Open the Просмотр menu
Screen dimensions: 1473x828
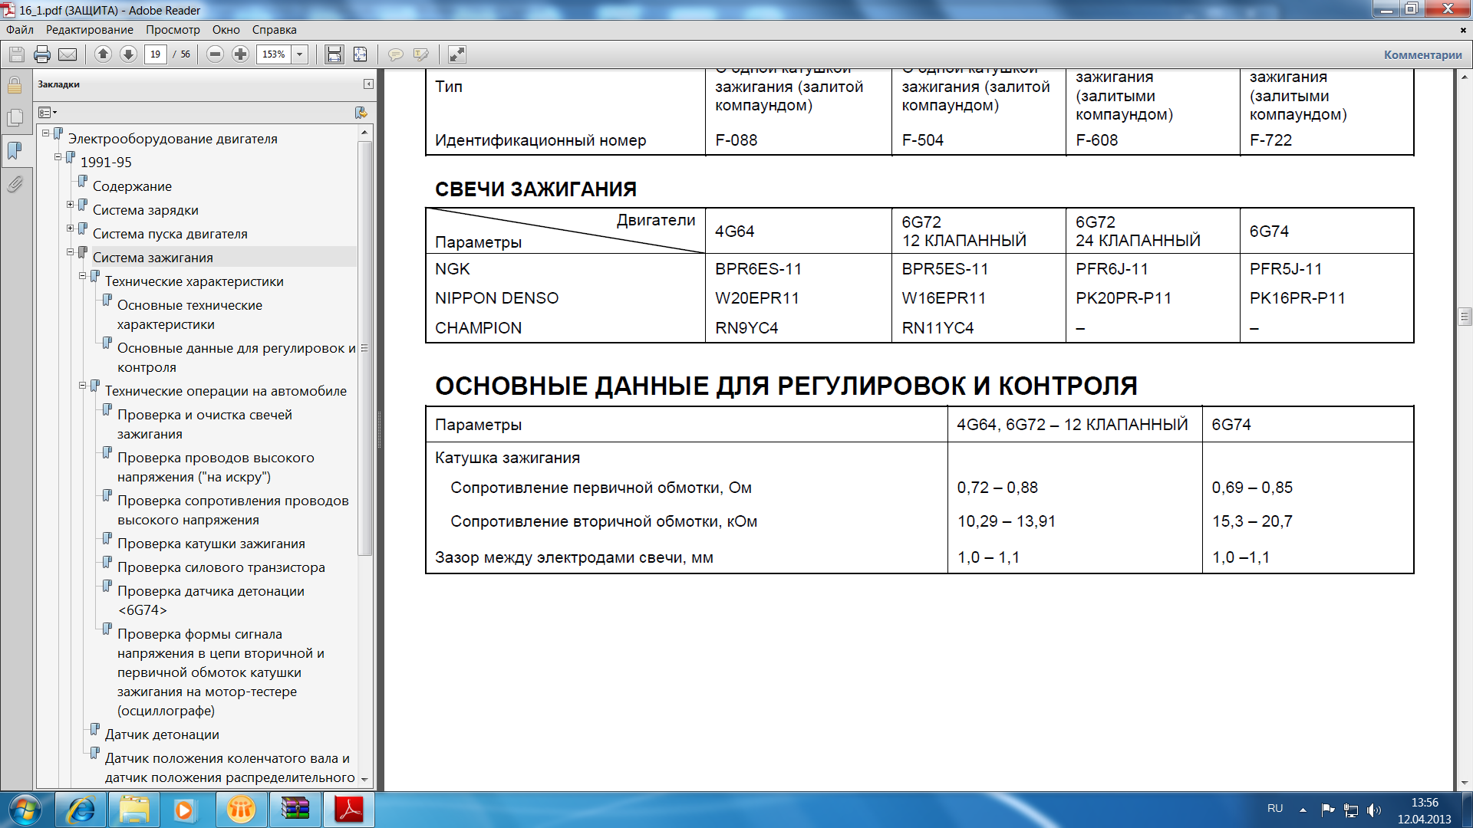click(173, 30)
